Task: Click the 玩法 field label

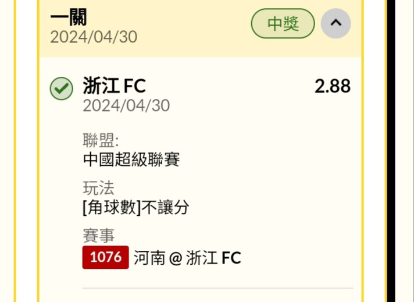Action: pos(98,188)
